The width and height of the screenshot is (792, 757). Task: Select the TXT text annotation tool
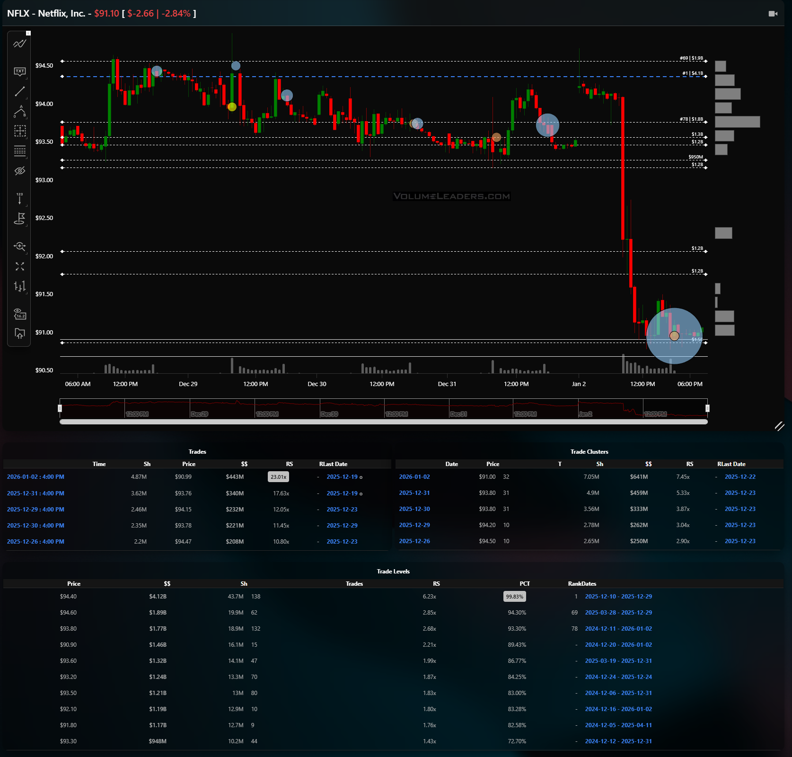point(19,71)
